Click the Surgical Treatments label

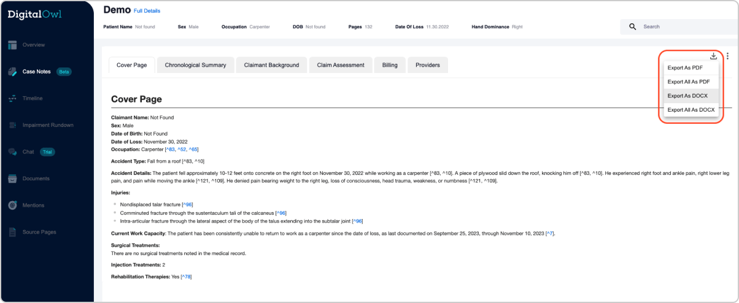coord(136,245)
